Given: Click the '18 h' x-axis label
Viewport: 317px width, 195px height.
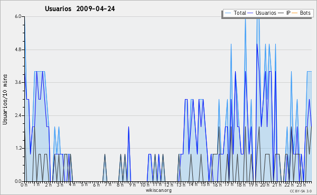Looking at the screenshot, I should 241,184.
